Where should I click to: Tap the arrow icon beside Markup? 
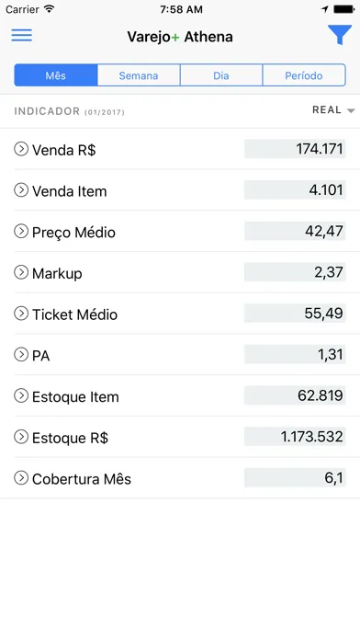coord(21,272)
